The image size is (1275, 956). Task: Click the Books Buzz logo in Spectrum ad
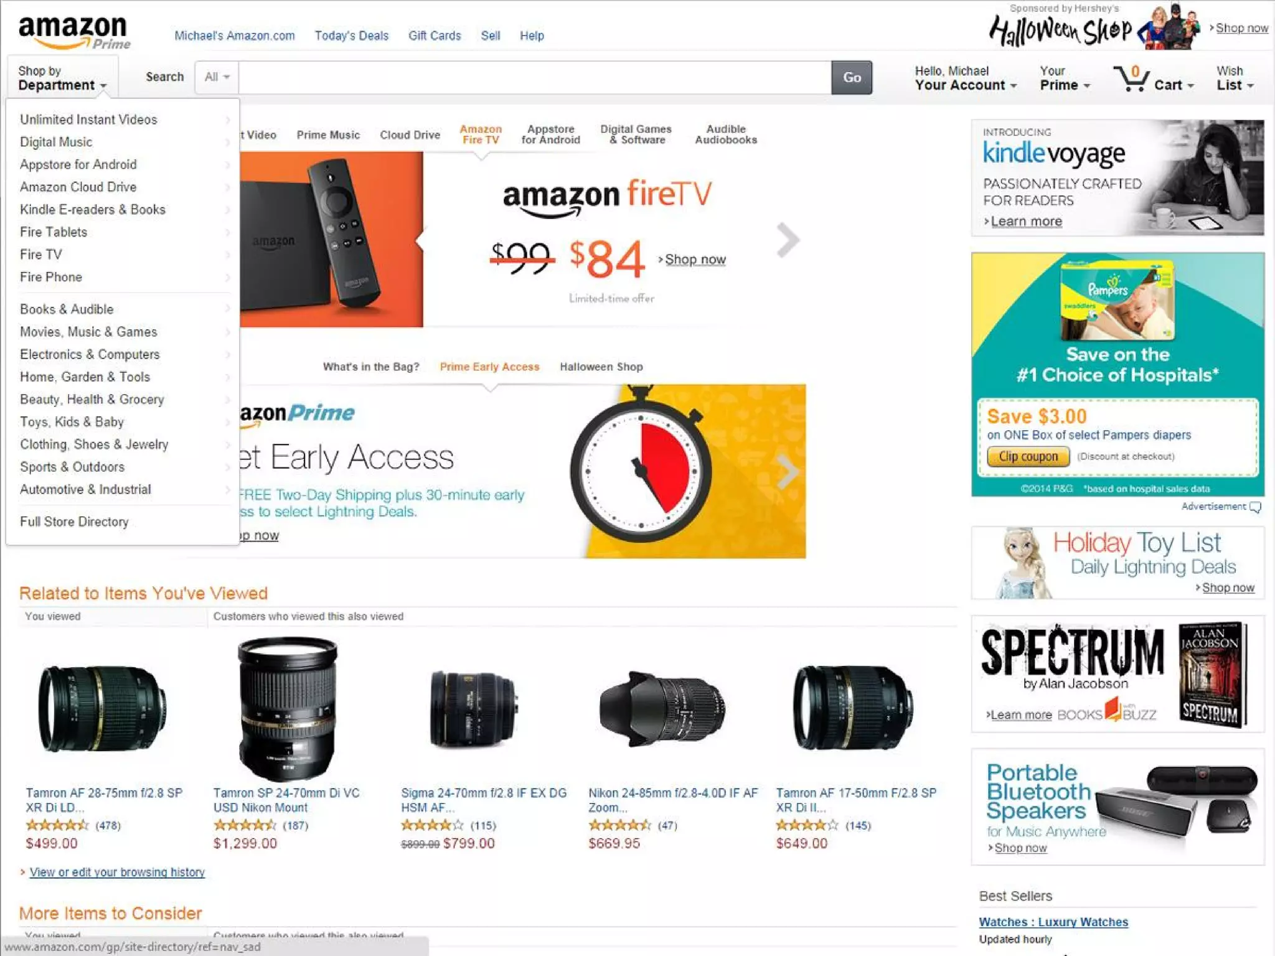point(1107,711)
